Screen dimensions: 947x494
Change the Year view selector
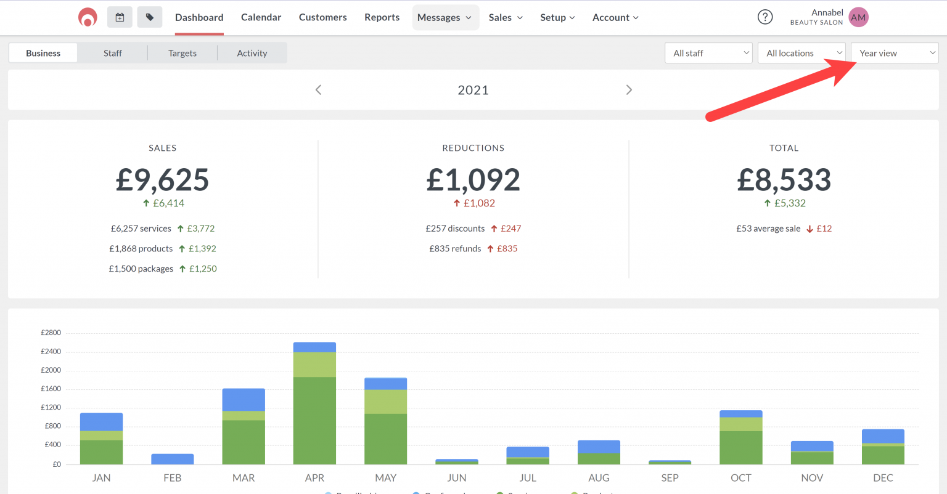(894, 52)
